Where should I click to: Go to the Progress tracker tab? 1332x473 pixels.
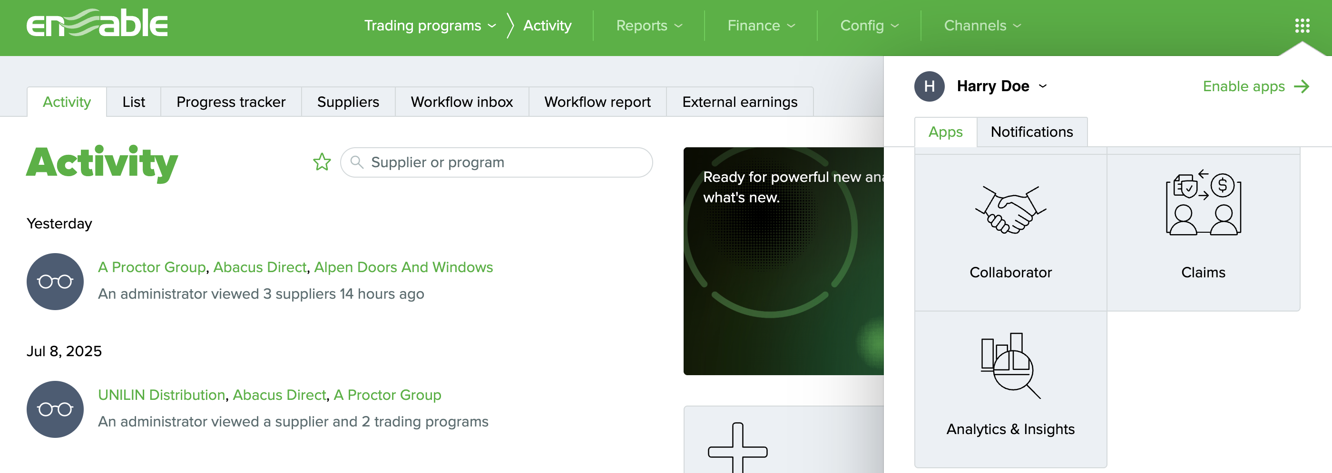[231, 102]
